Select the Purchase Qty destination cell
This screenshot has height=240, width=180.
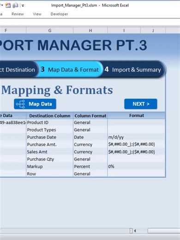(x=50, y=159)
